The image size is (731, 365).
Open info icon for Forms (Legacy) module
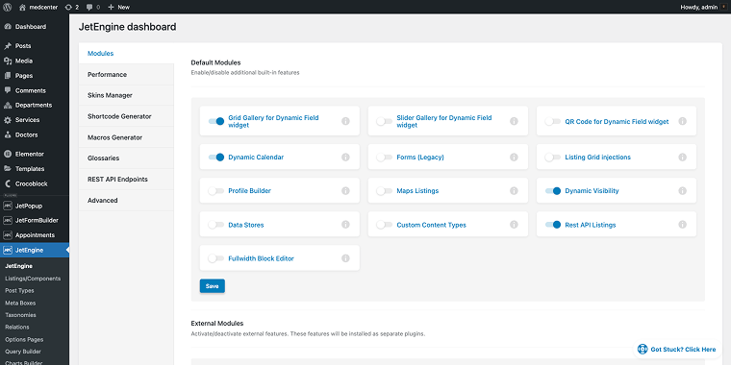click(514, 157)
